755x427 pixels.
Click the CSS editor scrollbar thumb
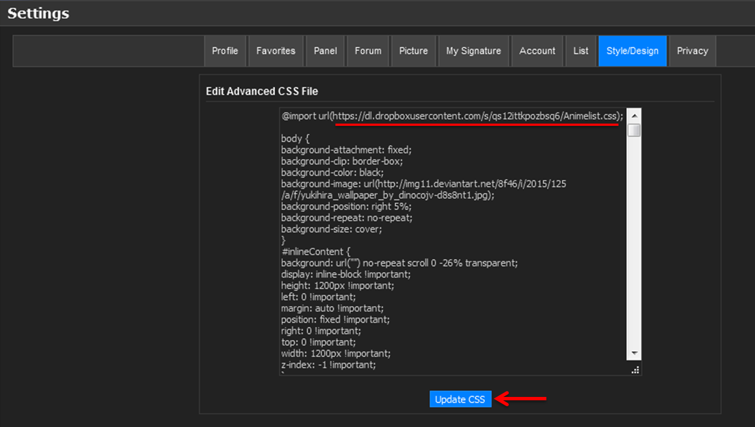[634, 130]
